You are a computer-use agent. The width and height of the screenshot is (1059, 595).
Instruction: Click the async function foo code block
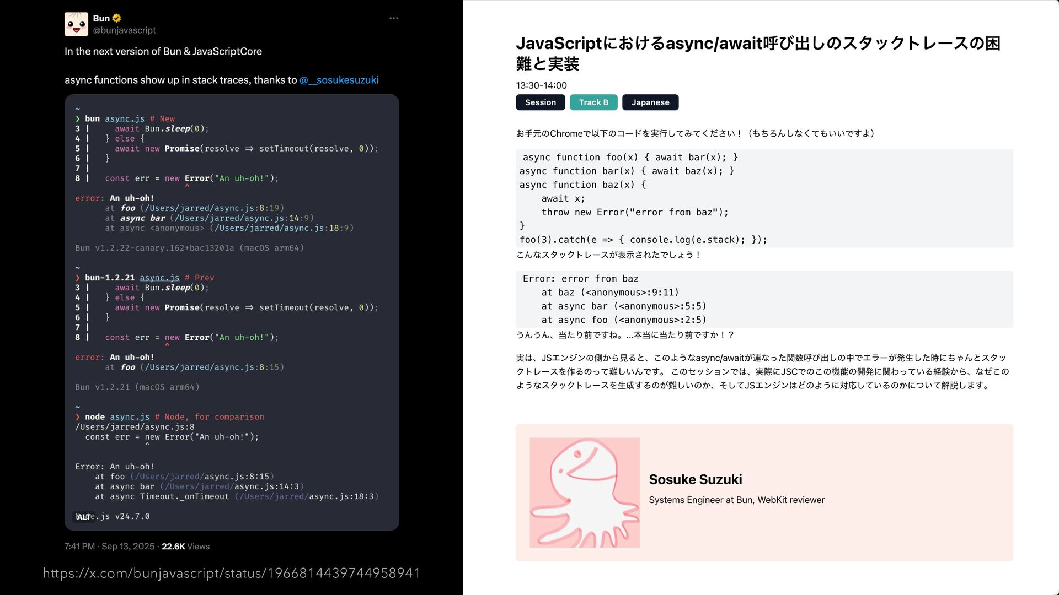(x=764, y=198)
